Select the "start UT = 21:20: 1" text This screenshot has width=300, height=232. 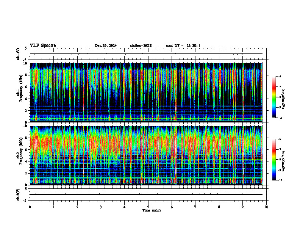tap(183, 45)
